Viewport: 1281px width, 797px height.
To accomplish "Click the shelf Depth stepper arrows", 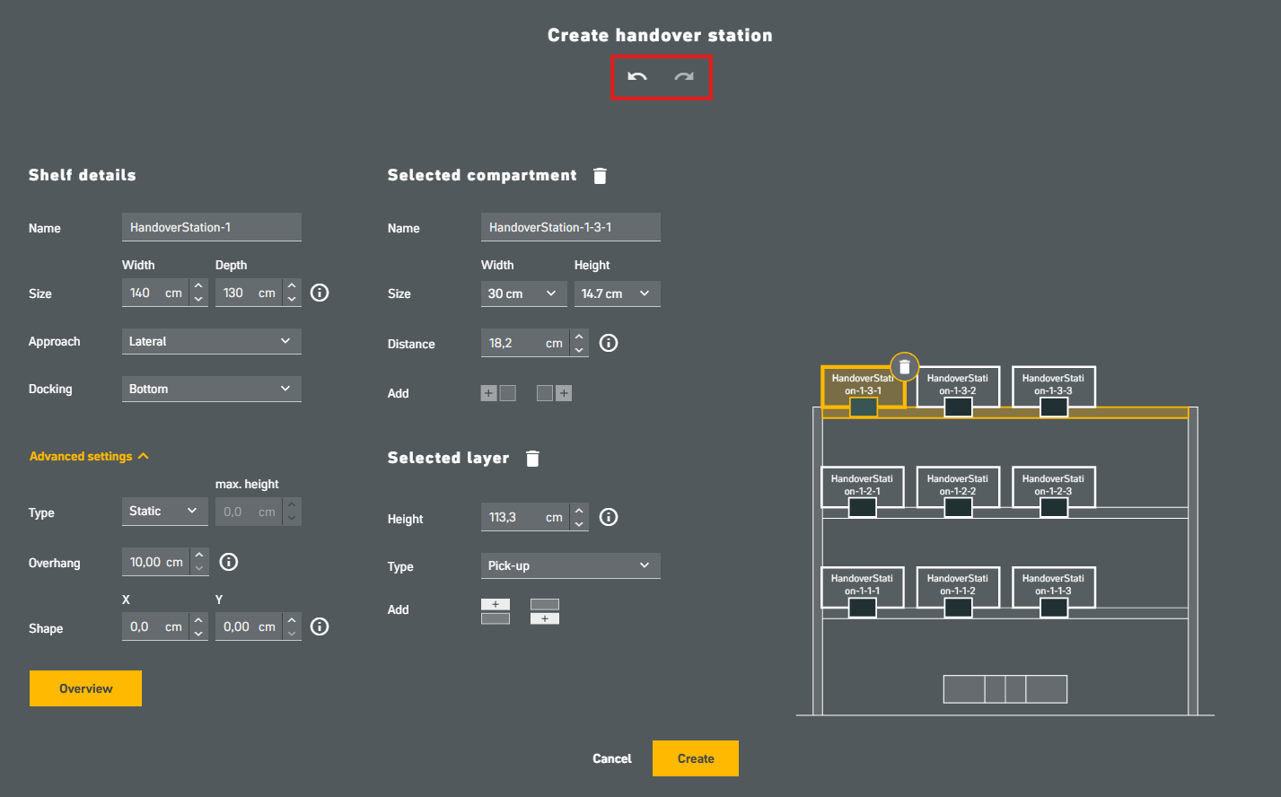I will 292,293.
